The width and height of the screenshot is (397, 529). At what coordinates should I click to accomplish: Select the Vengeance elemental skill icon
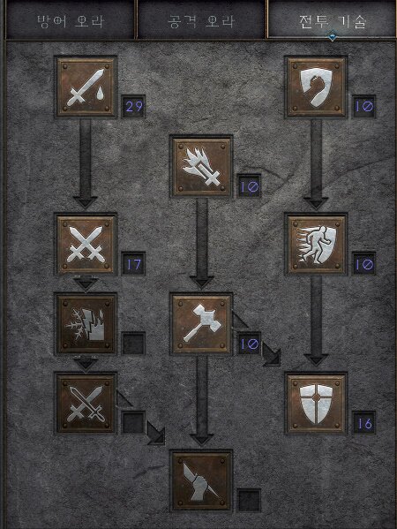(86, 324)
